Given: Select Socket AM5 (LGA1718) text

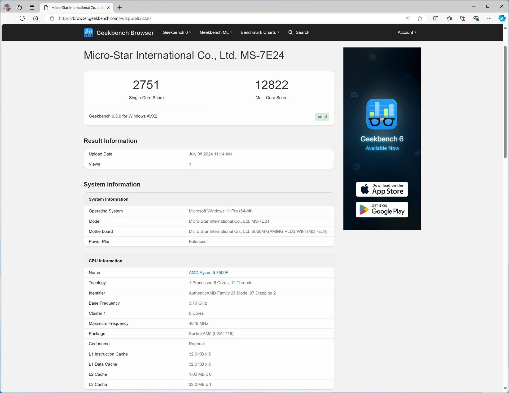Looking at the screenshot, I should [211, 334].
